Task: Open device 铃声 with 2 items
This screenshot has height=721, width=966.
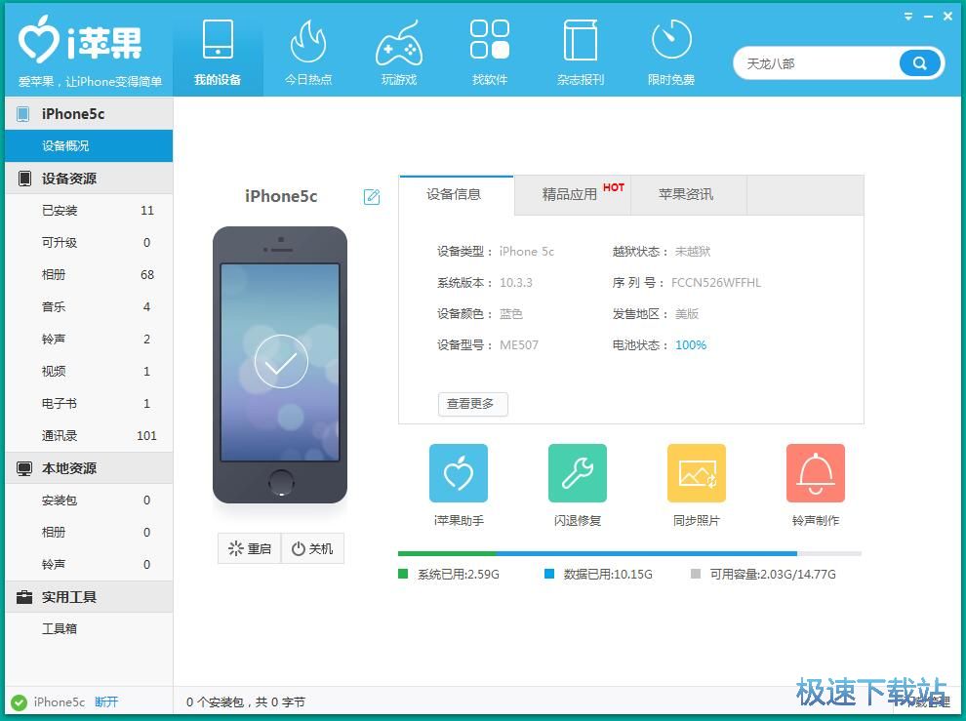Action: (89, 339)
